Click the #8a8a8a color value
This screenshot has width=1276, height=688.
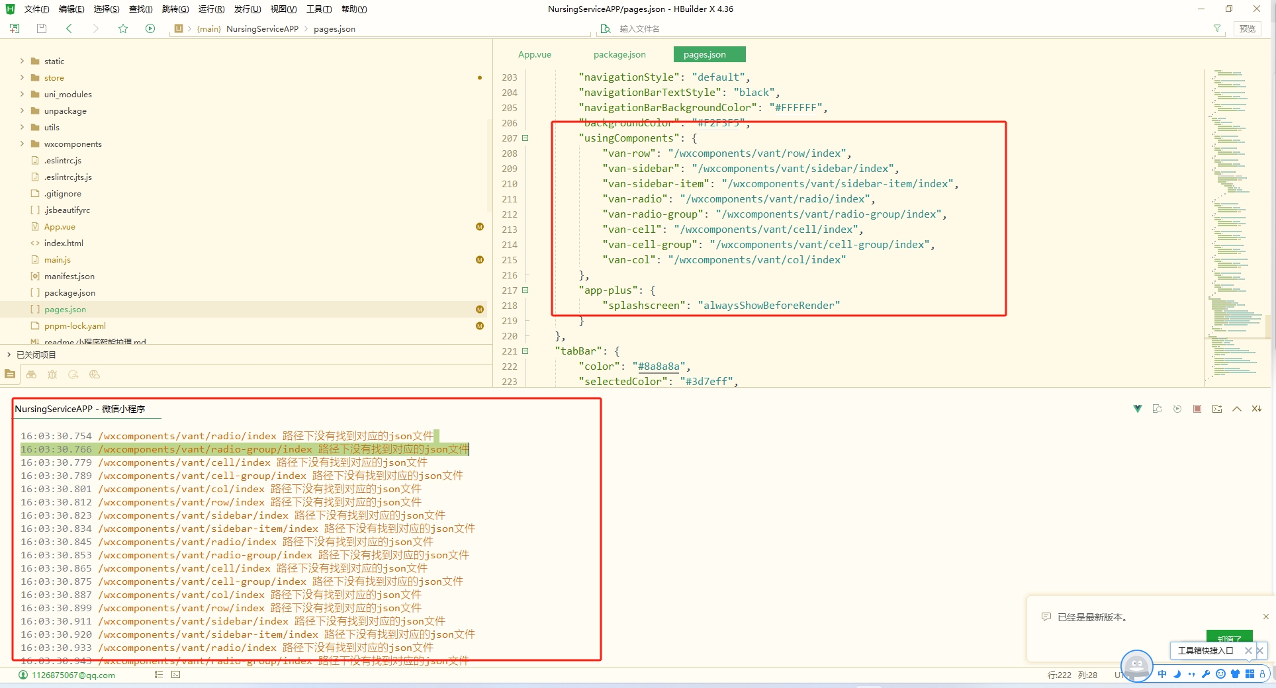click(x=659, y=366)
